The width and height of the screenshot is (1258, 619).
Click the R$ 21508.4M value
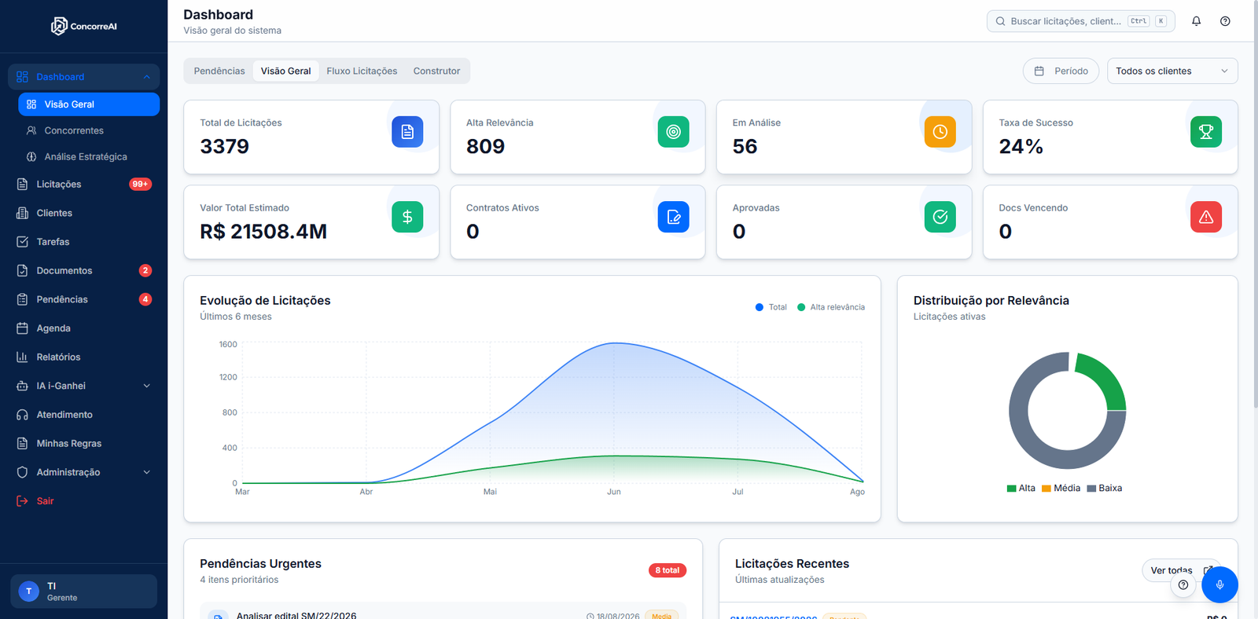[x=263, y=232]
